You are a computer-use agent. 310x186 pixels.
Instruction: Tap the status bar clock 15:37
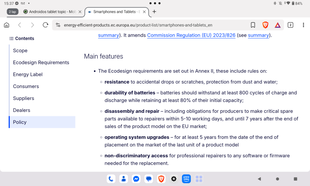tap(9, 3)
